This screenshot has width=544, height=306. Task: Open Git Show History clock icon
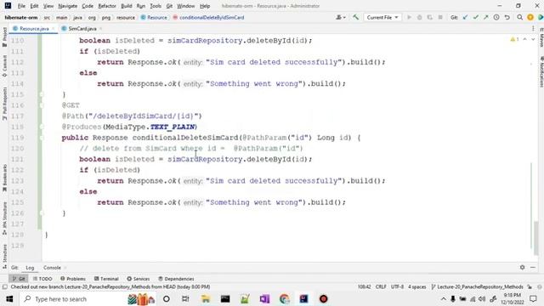(x=496, y=17)
